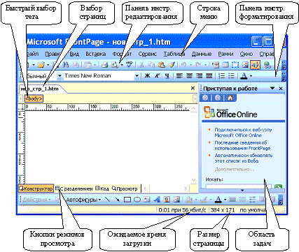Click the Find binoculars icon
The height and width of the screenshot is (252, 299).
pos(66,65)
